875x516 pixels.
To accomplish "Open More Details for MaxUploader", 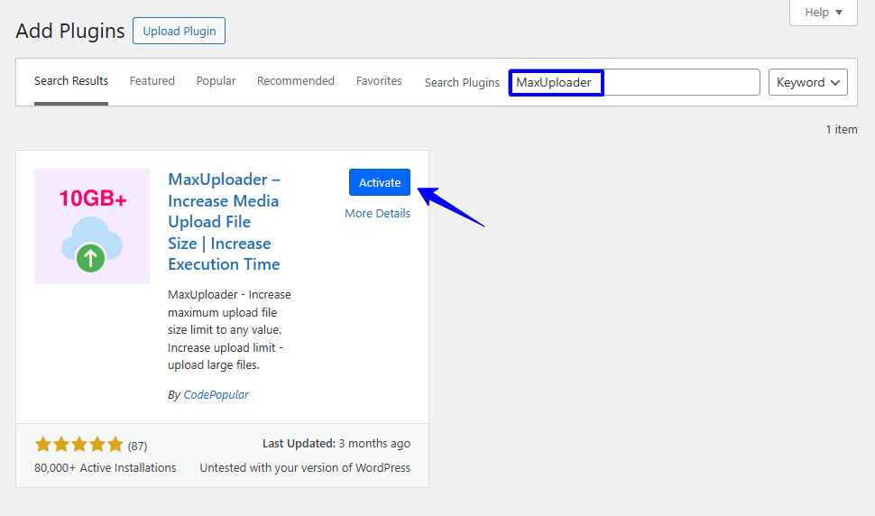I will [377, 213].
